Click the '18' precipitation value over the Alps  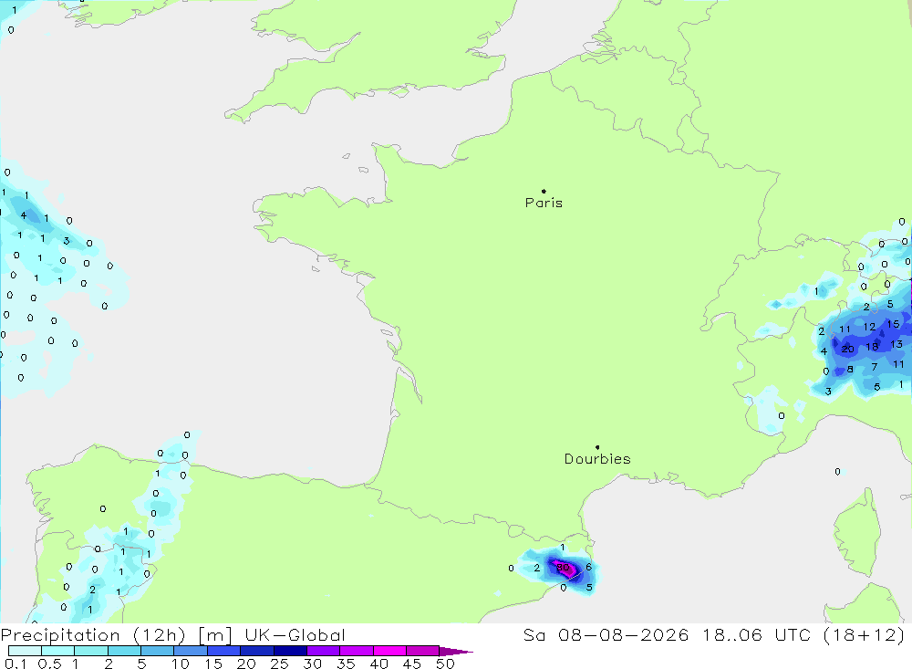click(872, 347)
